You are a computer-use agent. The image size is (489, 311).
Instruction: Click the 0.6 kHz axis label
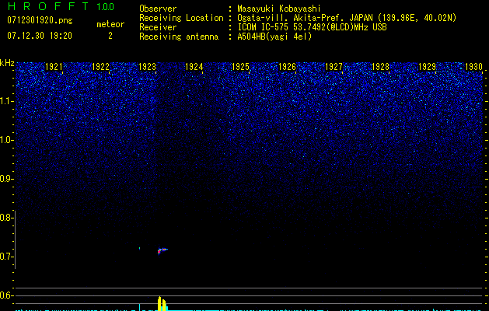[5, 295]
